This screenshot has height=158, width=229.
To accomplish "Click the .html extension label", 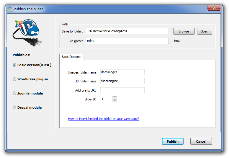I will (x=177, y=41).
